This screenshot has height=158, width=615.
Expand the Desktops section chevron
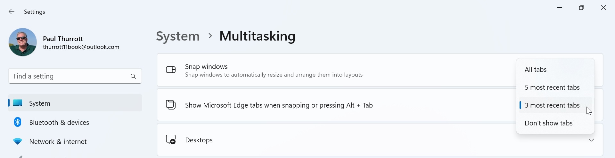pyautogui.click(x=591, y=140)
